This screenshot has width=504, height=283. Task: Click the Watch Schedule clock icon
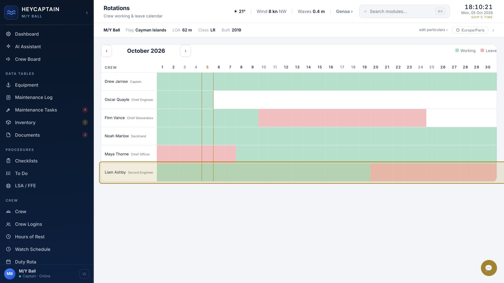coord(9,249)
